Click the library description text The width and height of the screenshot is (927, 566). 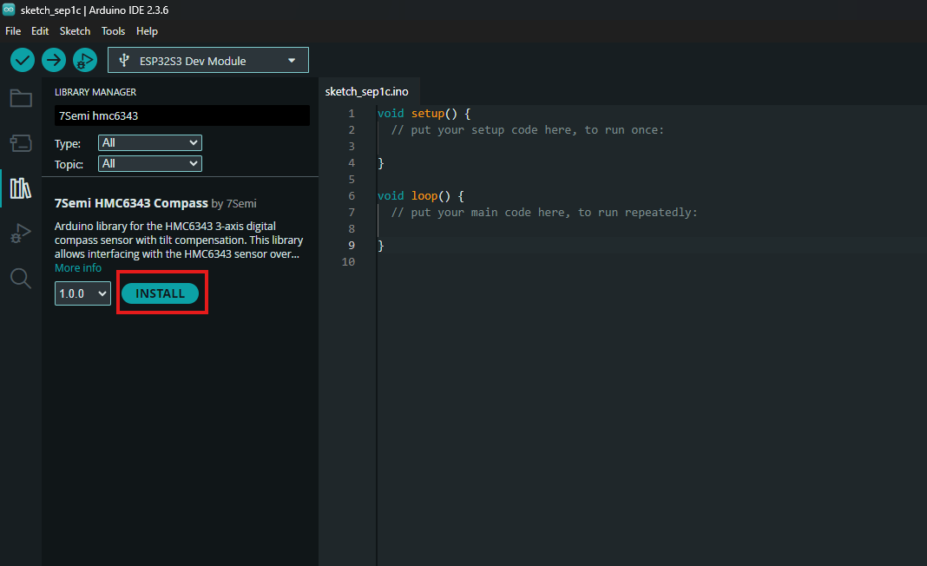[x=179, y=240]
